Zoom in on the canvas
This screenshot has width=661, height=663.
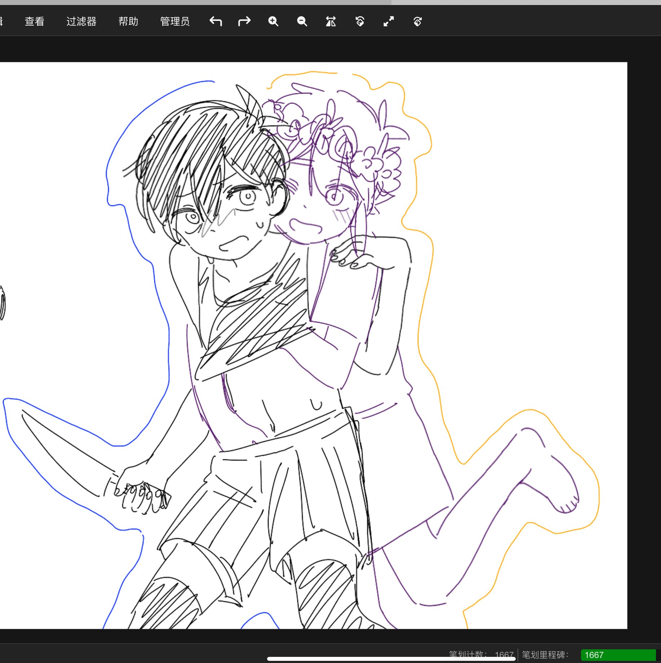tap(273, 22)
